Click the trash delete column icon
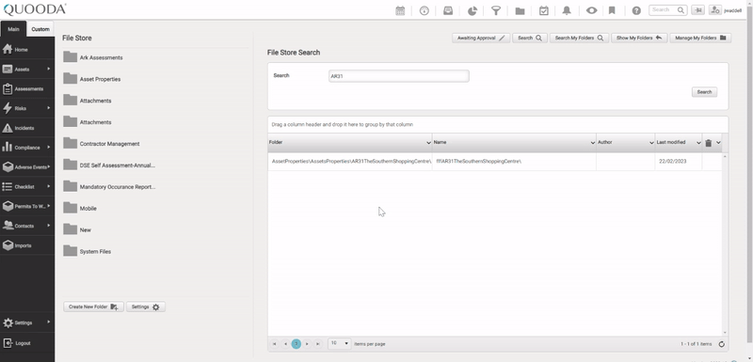The height and width of the screenshot is (362, 753). [708, 143]
